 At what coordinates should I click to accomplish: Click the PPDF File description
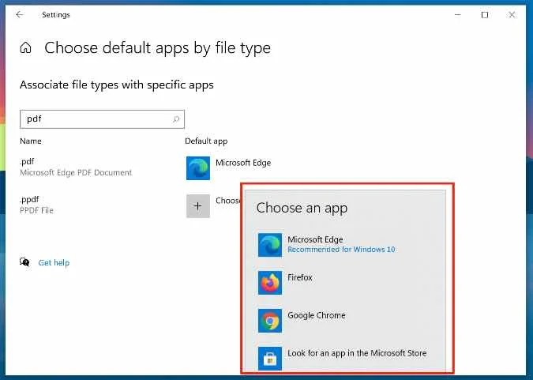(36, 210)
